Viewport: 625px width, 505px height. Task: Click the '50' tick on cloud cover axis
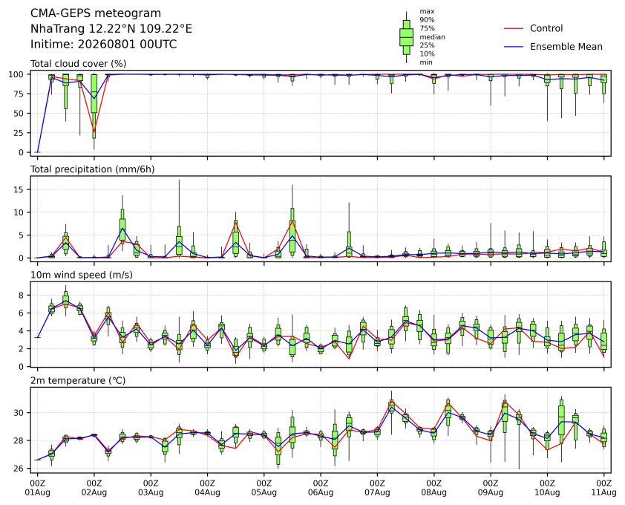click(19, 114)
